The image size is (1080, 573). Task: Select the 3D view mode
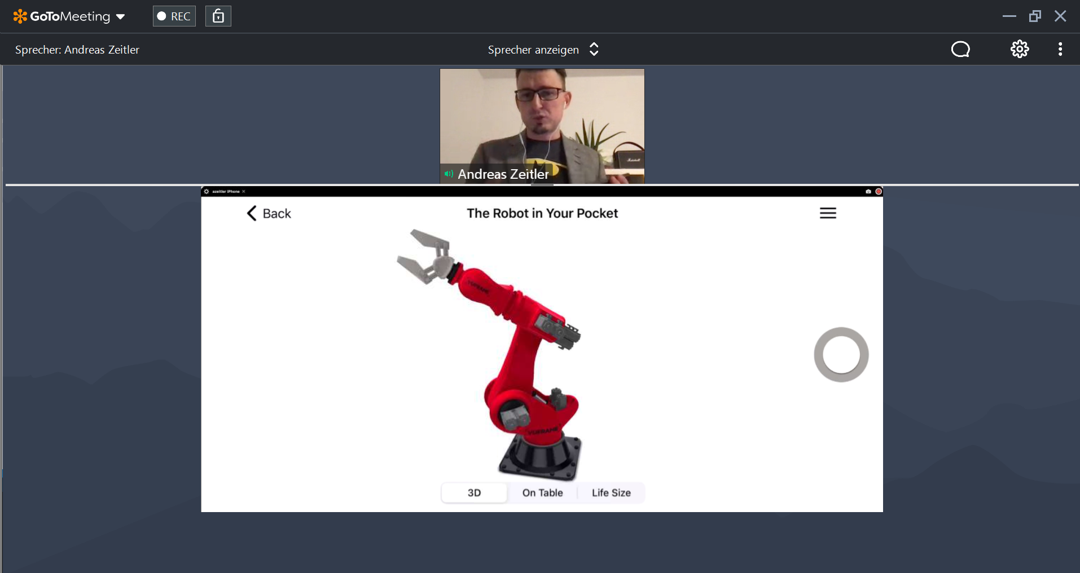[474, 493]
